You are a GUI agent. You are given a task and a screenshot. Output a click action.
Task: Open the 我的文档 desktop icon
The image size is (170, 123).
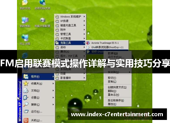coord(25,4)
